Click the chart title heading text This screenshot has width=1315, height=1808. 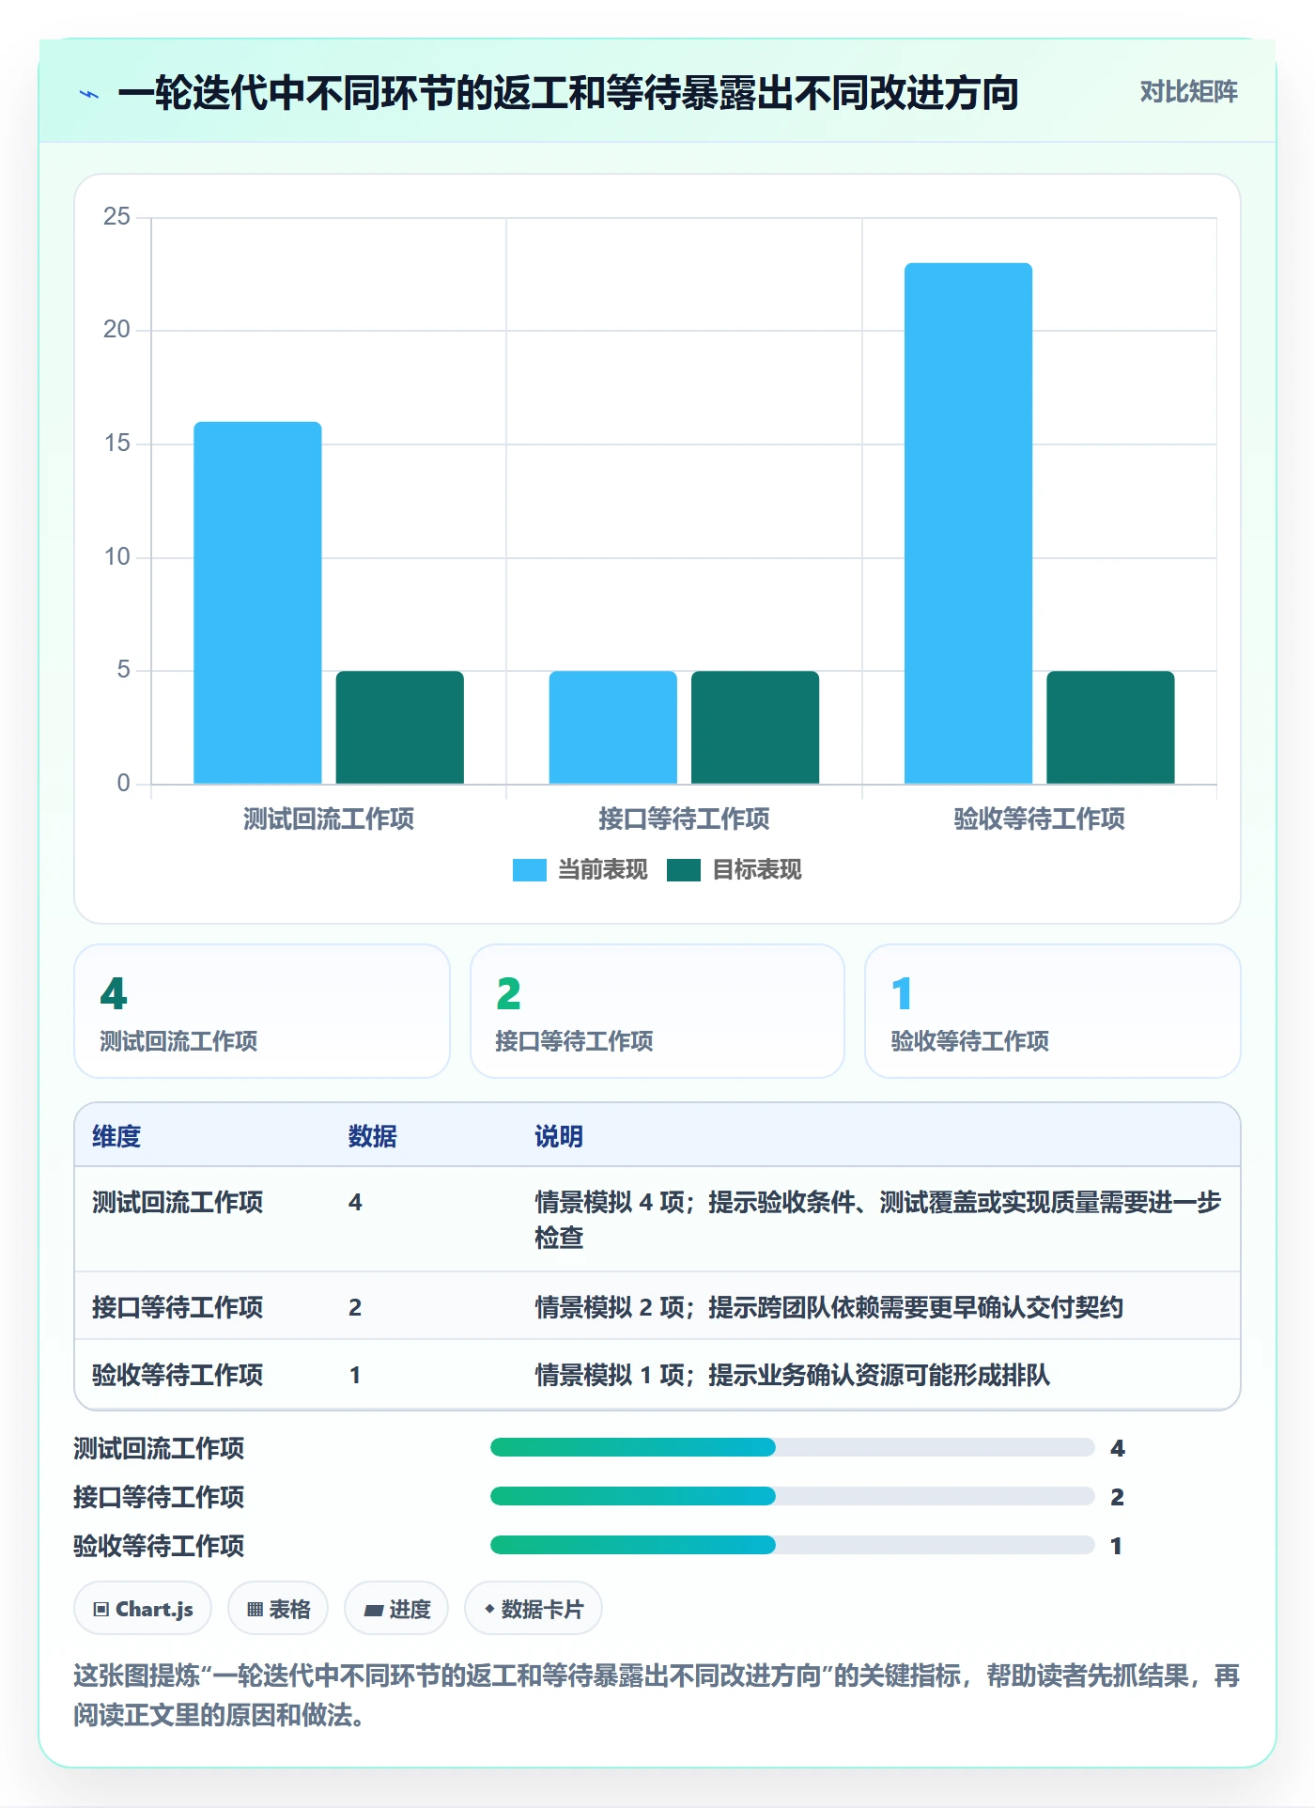click(568, 93)
